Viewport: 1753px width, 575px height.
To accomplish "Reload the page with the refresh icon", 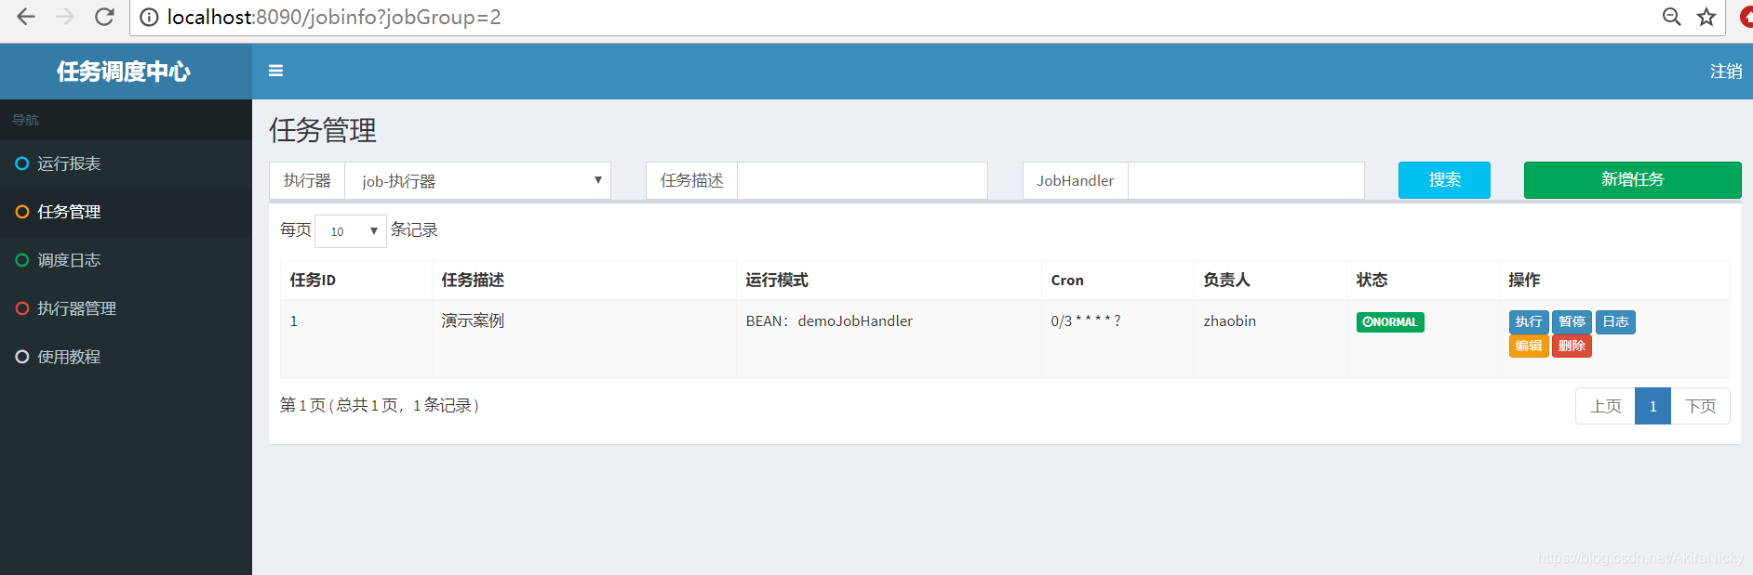I will click(x=104, y=17).
